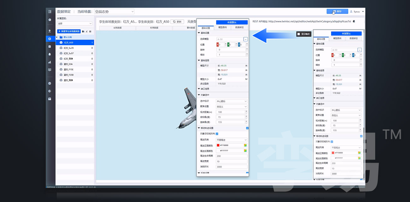Copy the REST API address icon
The image size is (410, 202).
[354, 21]
